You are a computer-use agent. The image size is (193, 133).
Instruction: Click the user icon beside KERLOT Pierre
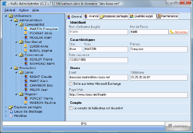26,59
